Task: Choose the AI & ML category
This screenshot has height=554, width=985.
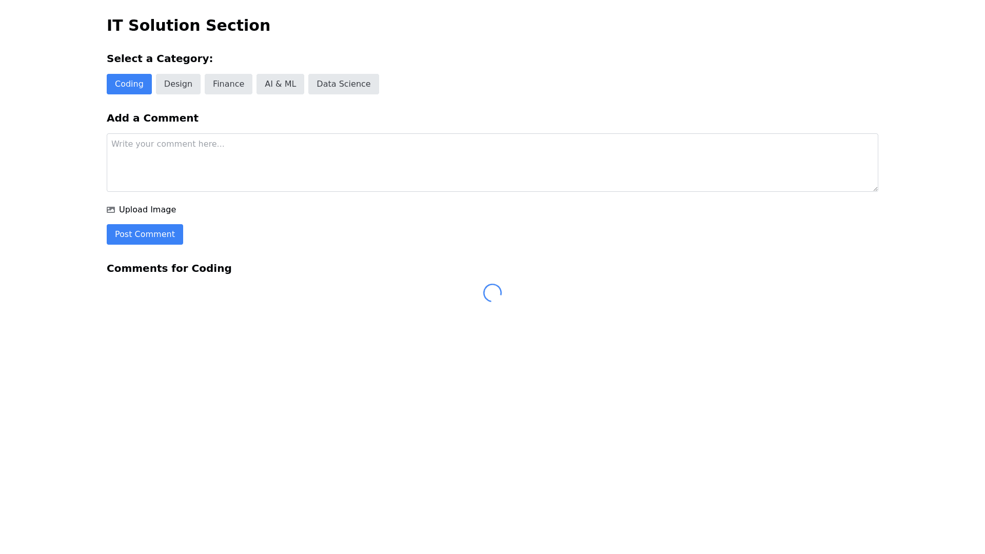Action: point(280,84)
